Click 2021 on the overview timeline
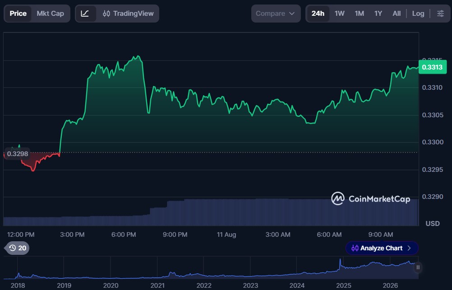The height and width of the screenshot is (290, 452). click(x=157, y=285)
